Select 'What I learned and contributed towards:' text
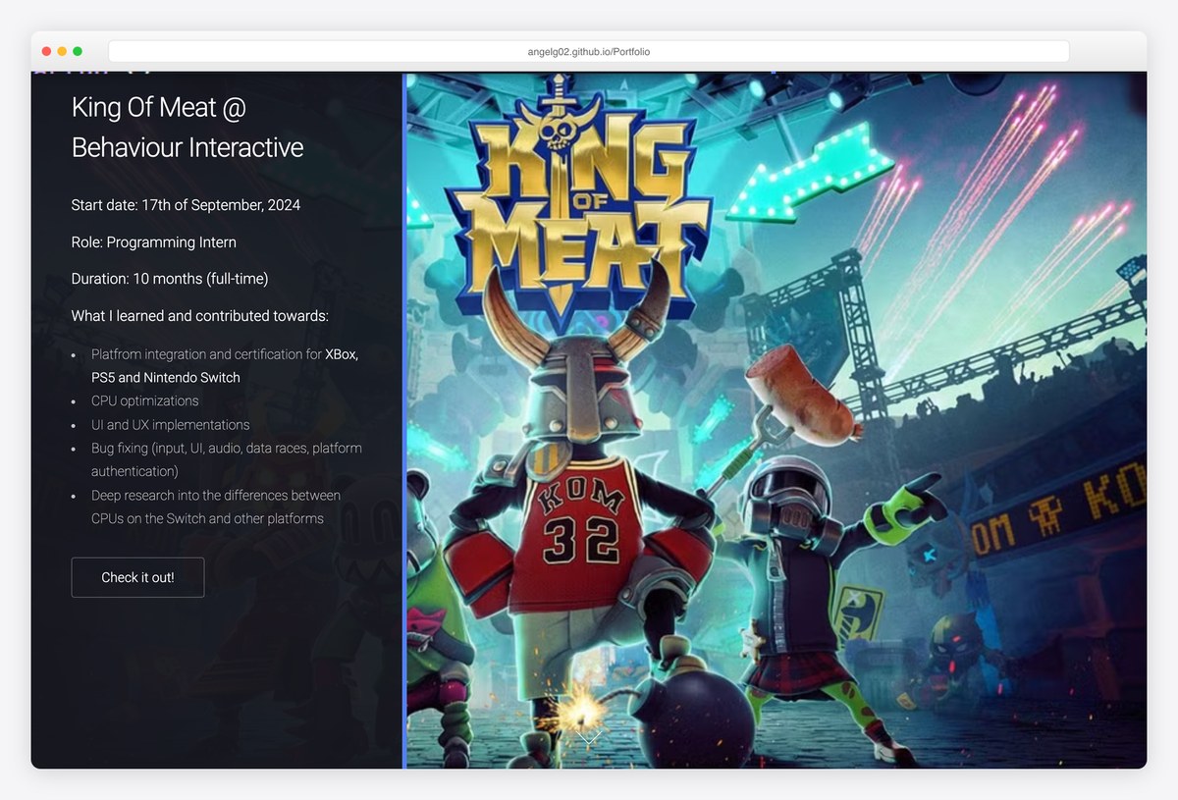The height and width of the screenshot is (800, 1178). click(200, 316)
